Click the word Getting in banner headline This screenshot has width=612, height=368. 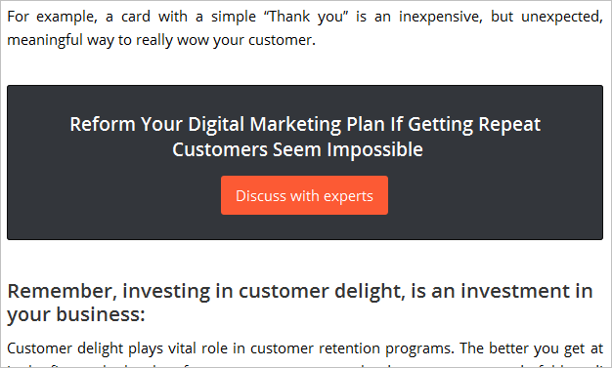440,124
